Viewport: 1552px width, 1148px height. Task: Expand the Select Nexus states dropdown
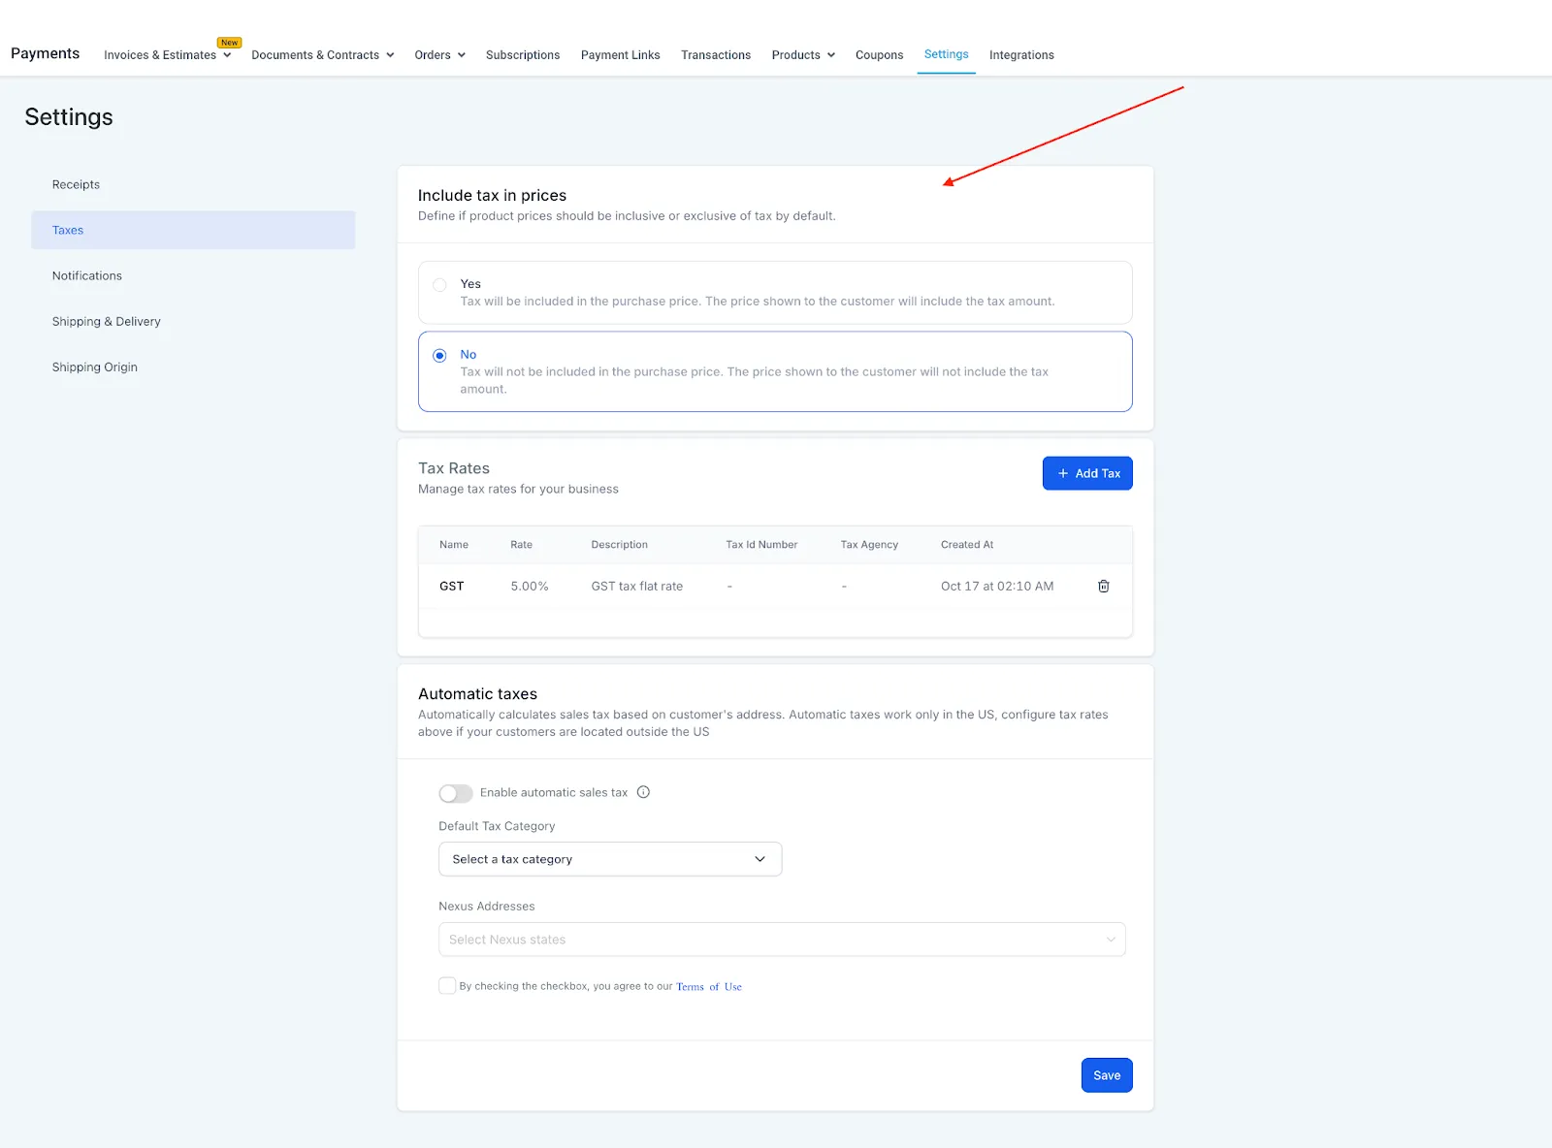click(782, 940)
